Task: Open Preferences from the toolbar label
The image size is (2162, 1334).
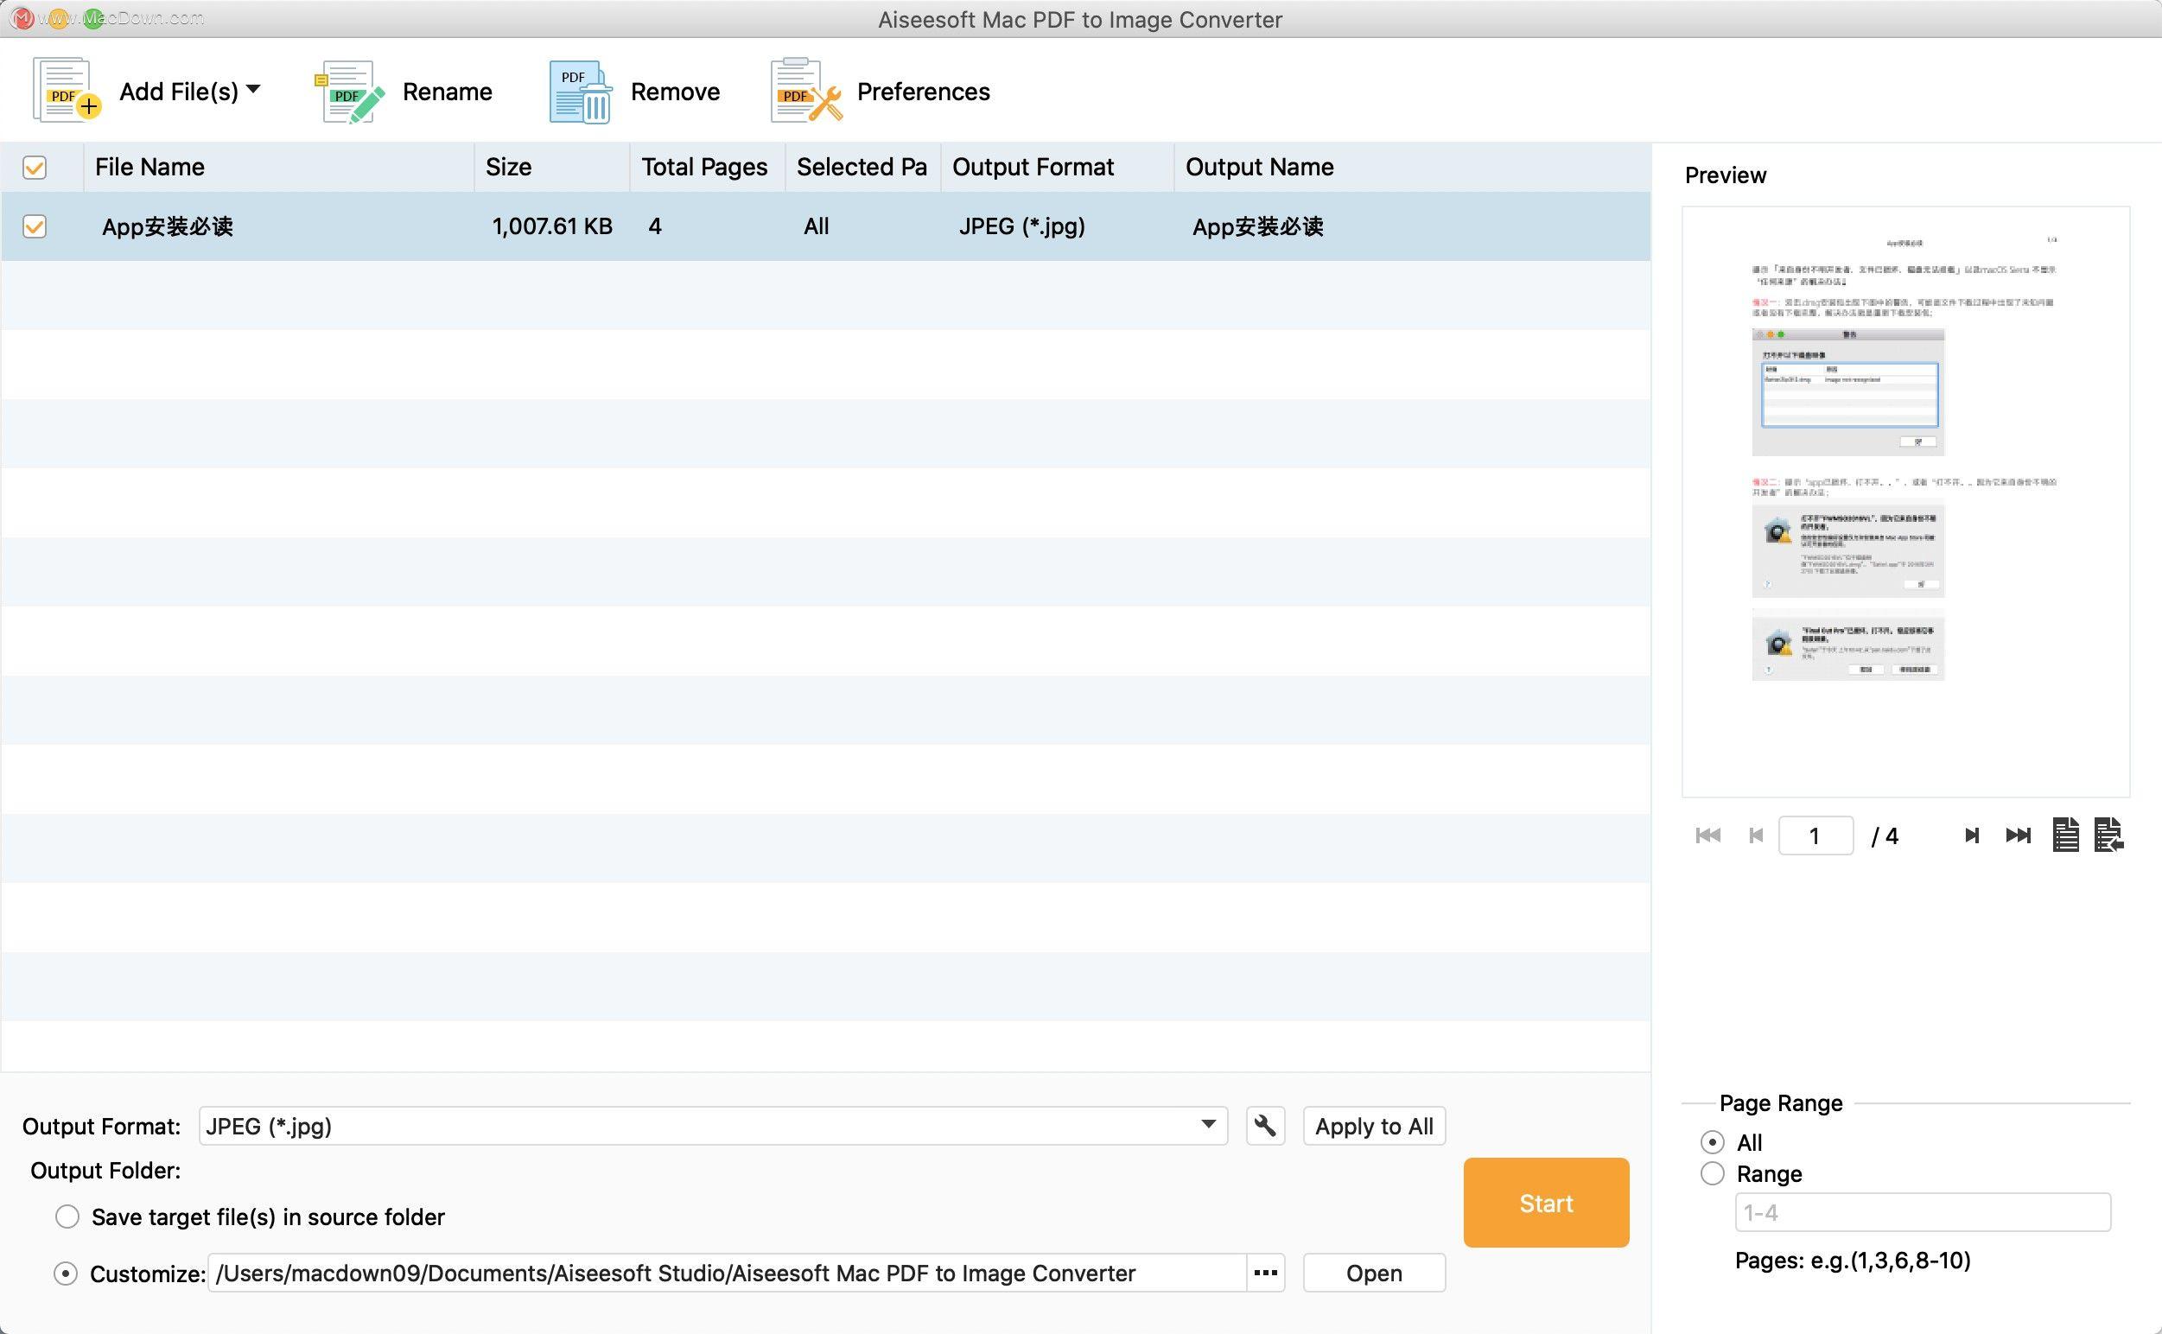Action: (923, 92)
